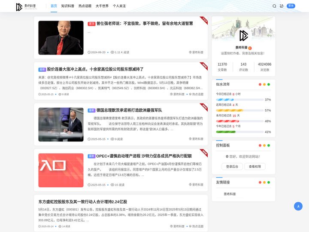Screen dimensions: 309x232
Task: Click the yellow 57% week progress bar
Action: (240, 110)
